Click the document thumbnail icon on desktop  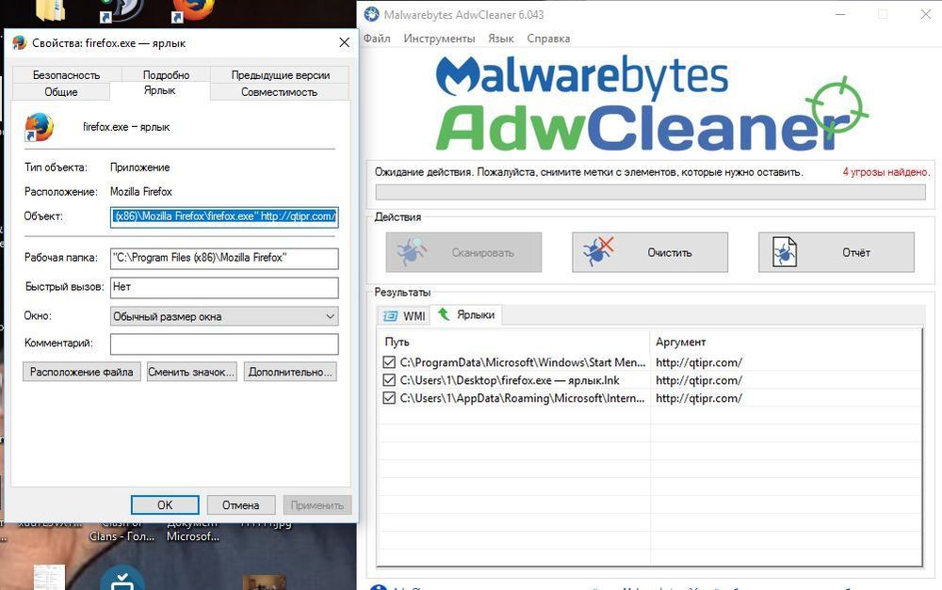[x=49, y=578]
